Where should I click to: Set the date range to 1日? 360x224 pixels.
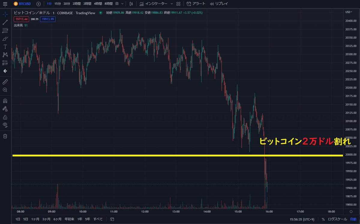(18, 219)
